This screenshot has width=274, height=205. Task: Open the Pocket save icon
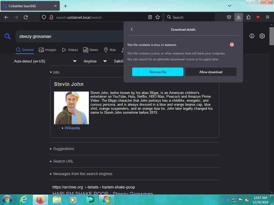click(229, 17)
